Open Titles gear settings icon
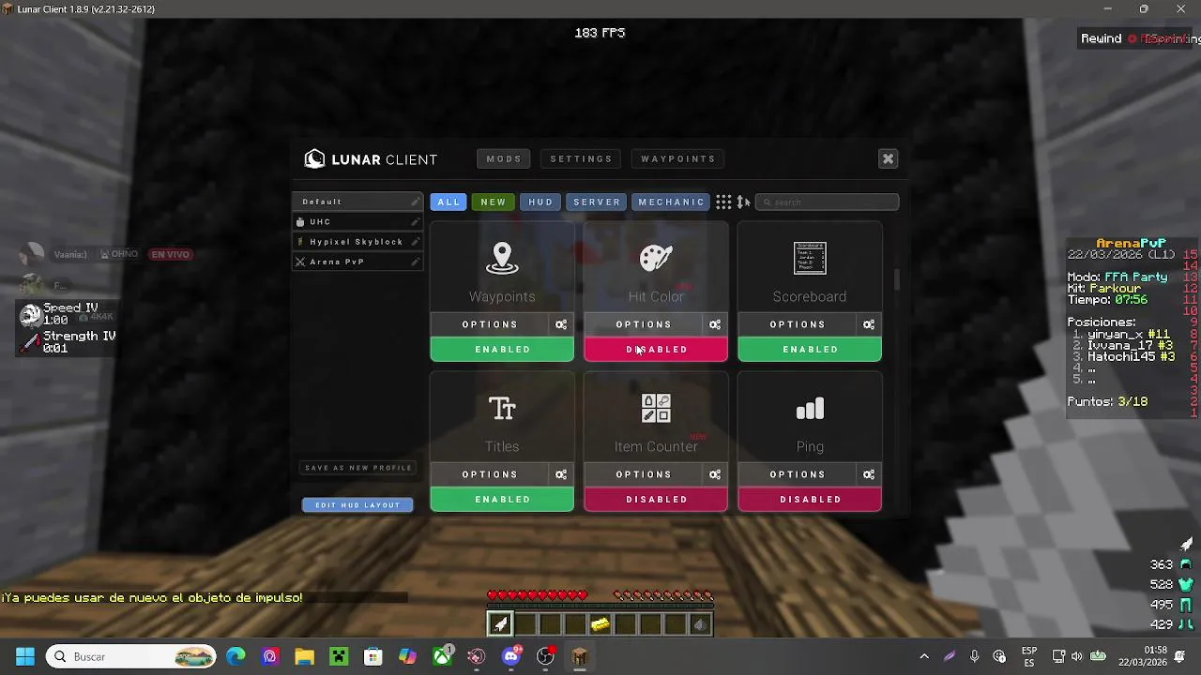This screenshot has width=1201, height=675. (561, 474)
